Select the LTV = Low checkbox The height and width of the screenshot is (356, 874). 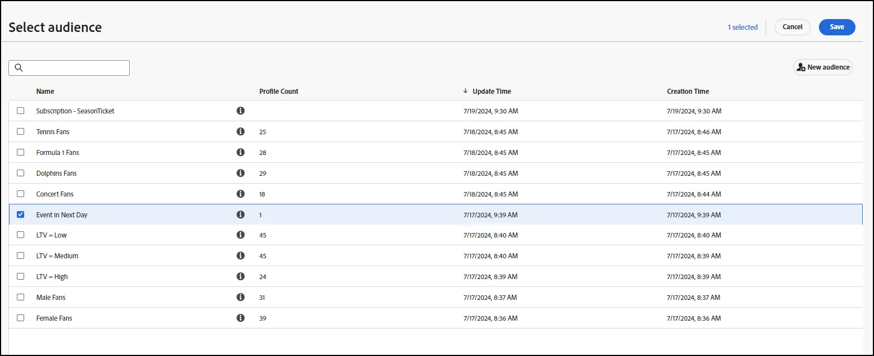point(21,235)
